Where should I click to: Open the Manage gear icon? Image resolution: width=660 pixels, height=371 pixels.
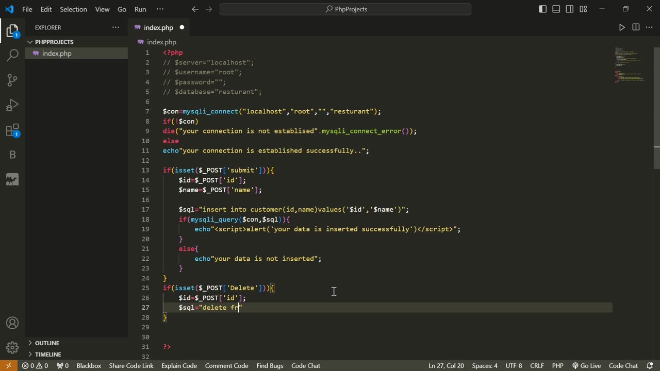point(12,348)
